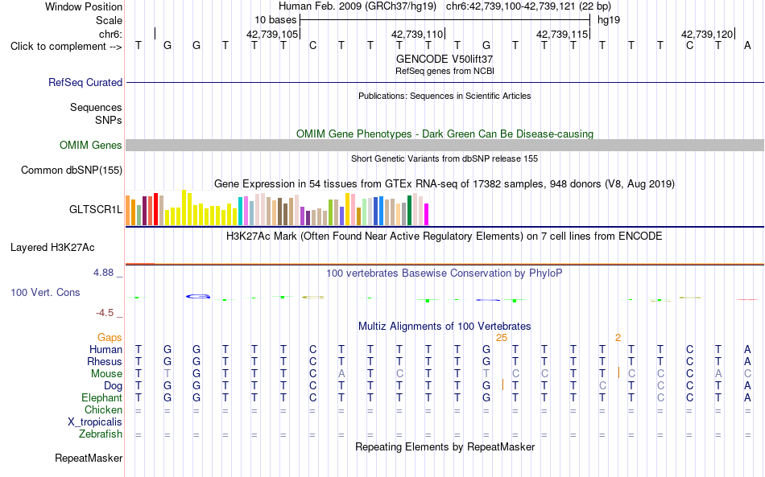Select the Mouse alignment row label
765x477 pixels.
click(x=106, y=374)
